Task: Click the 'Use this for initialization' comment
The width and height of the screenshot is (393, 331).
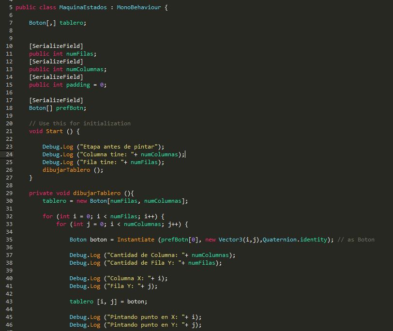Action: 80,123
